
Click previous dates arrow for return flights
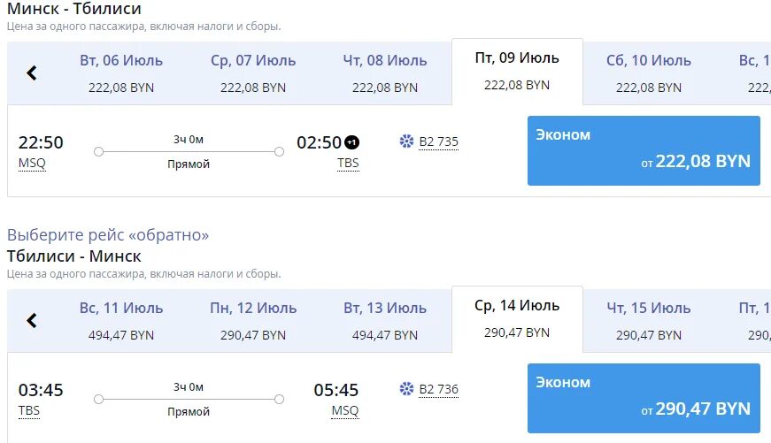(32, 321)
